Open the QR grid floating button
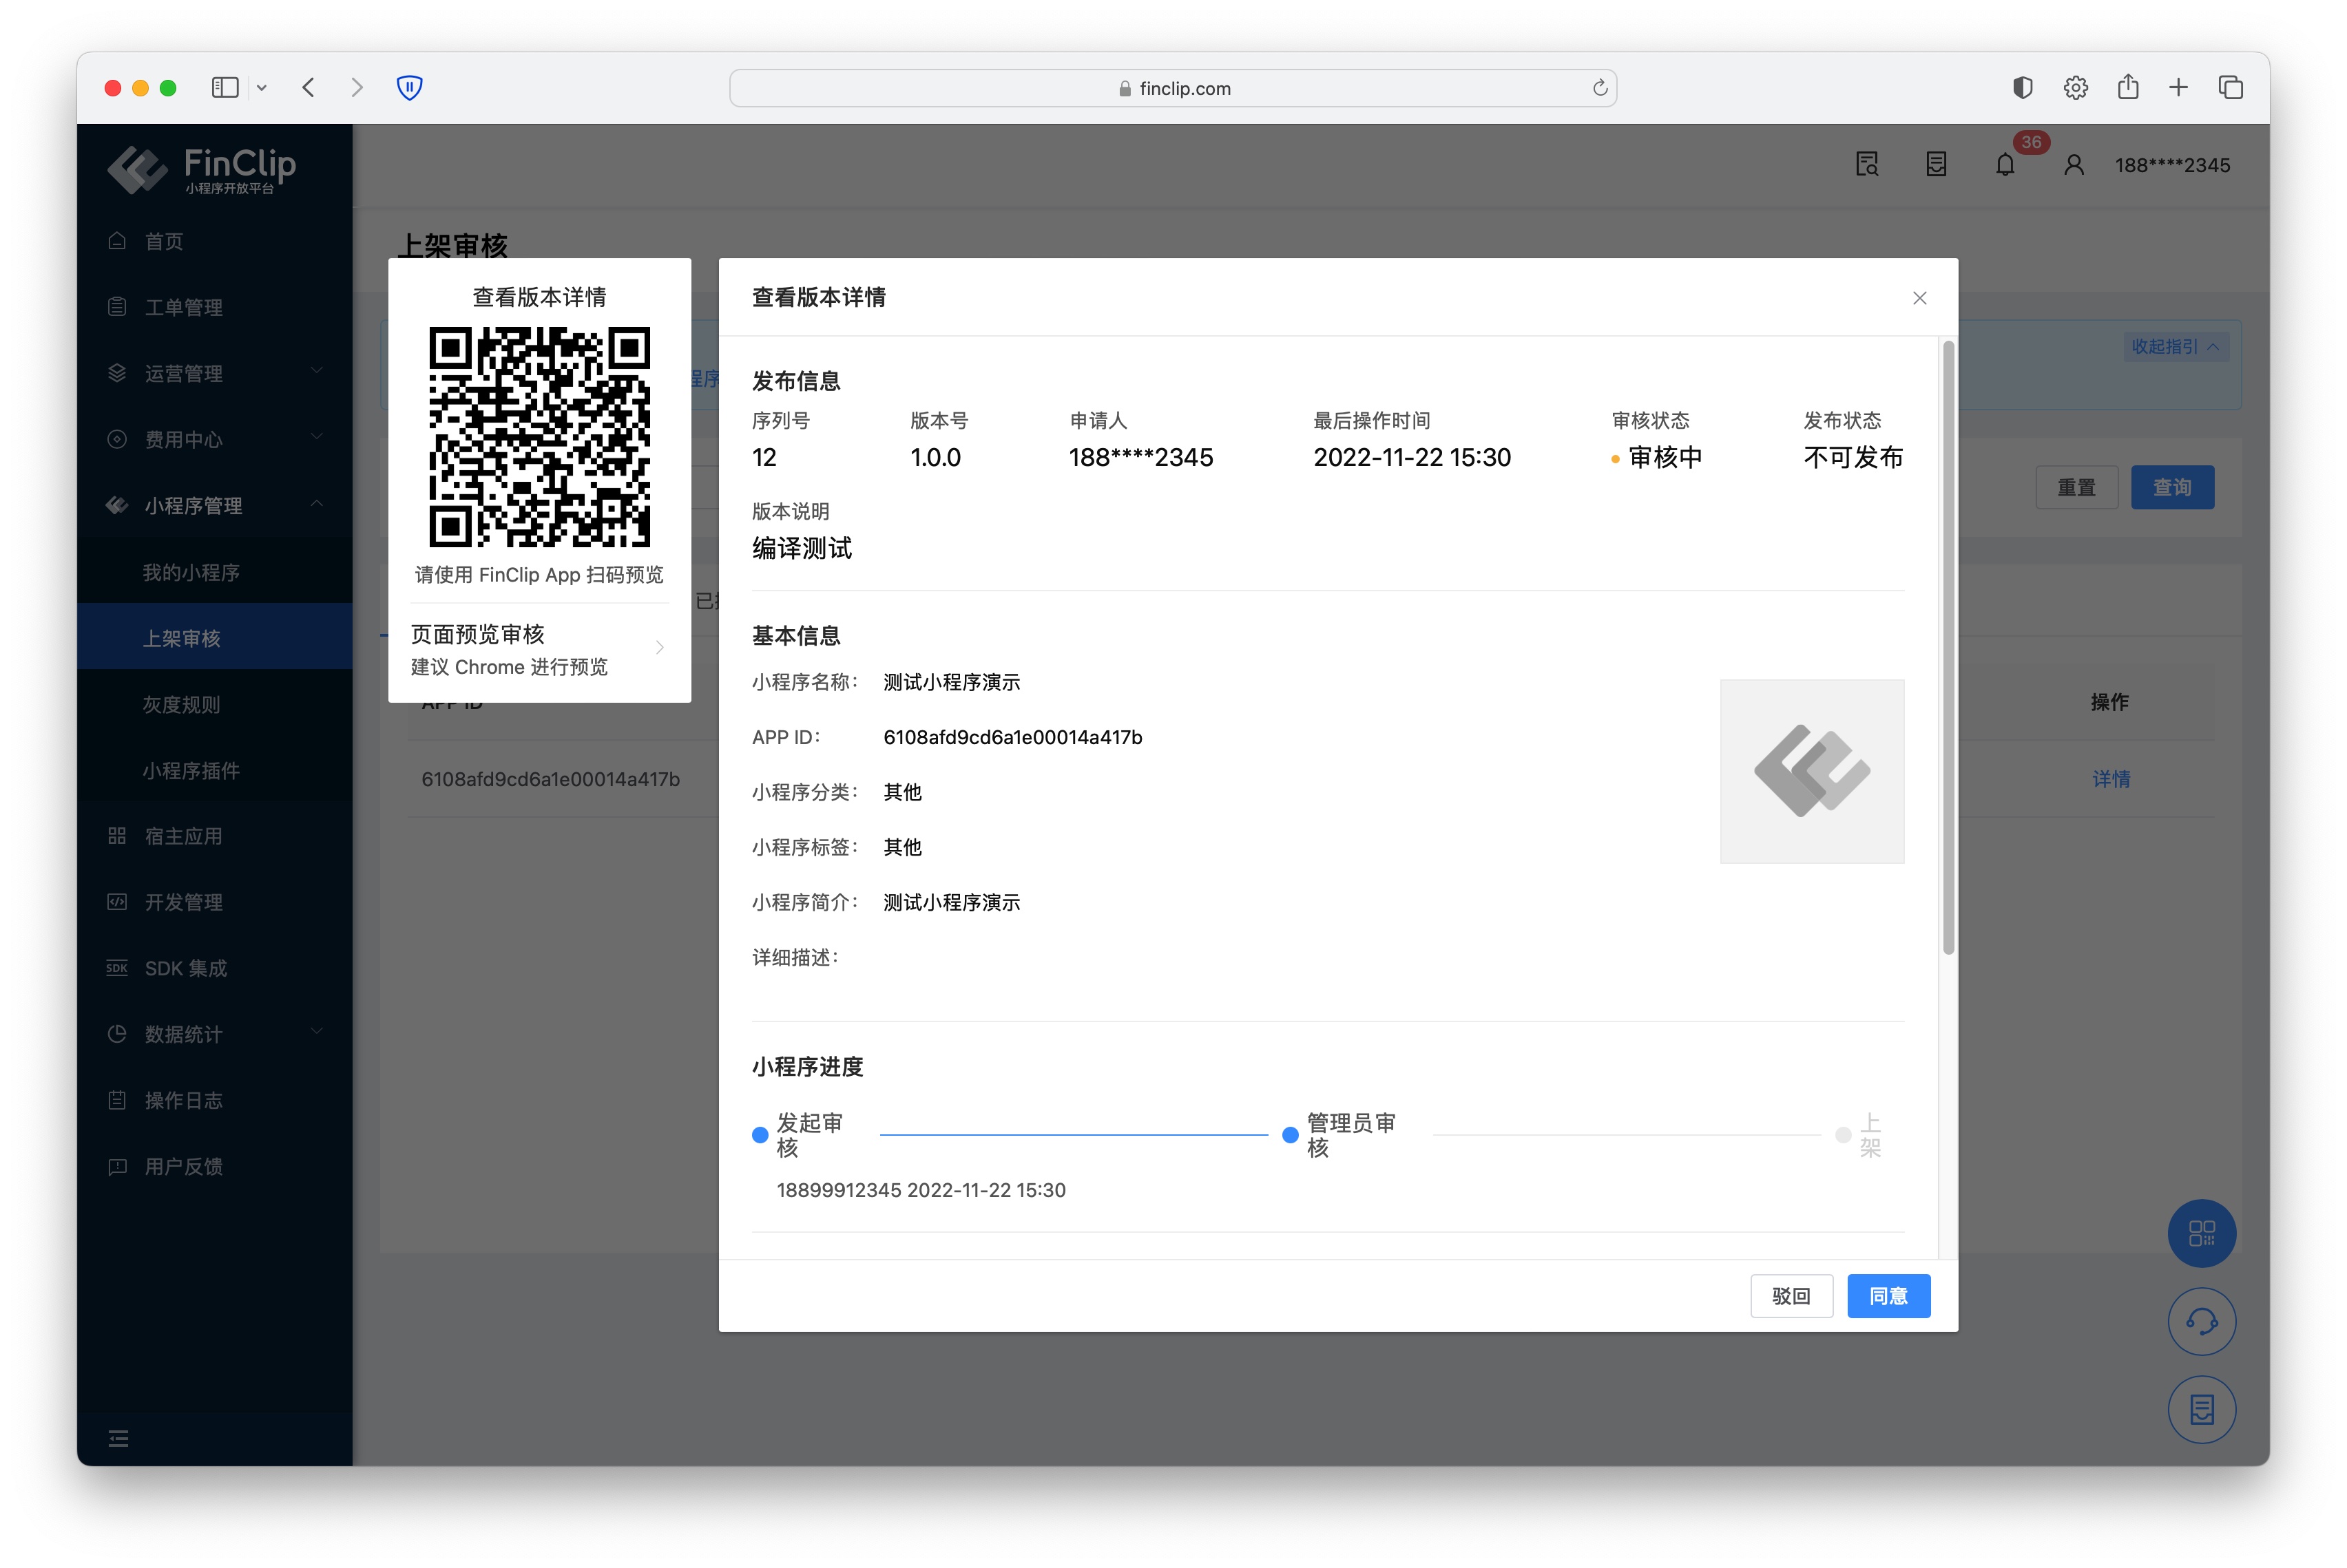2347x1568 pixels. pos(2201,1233)
